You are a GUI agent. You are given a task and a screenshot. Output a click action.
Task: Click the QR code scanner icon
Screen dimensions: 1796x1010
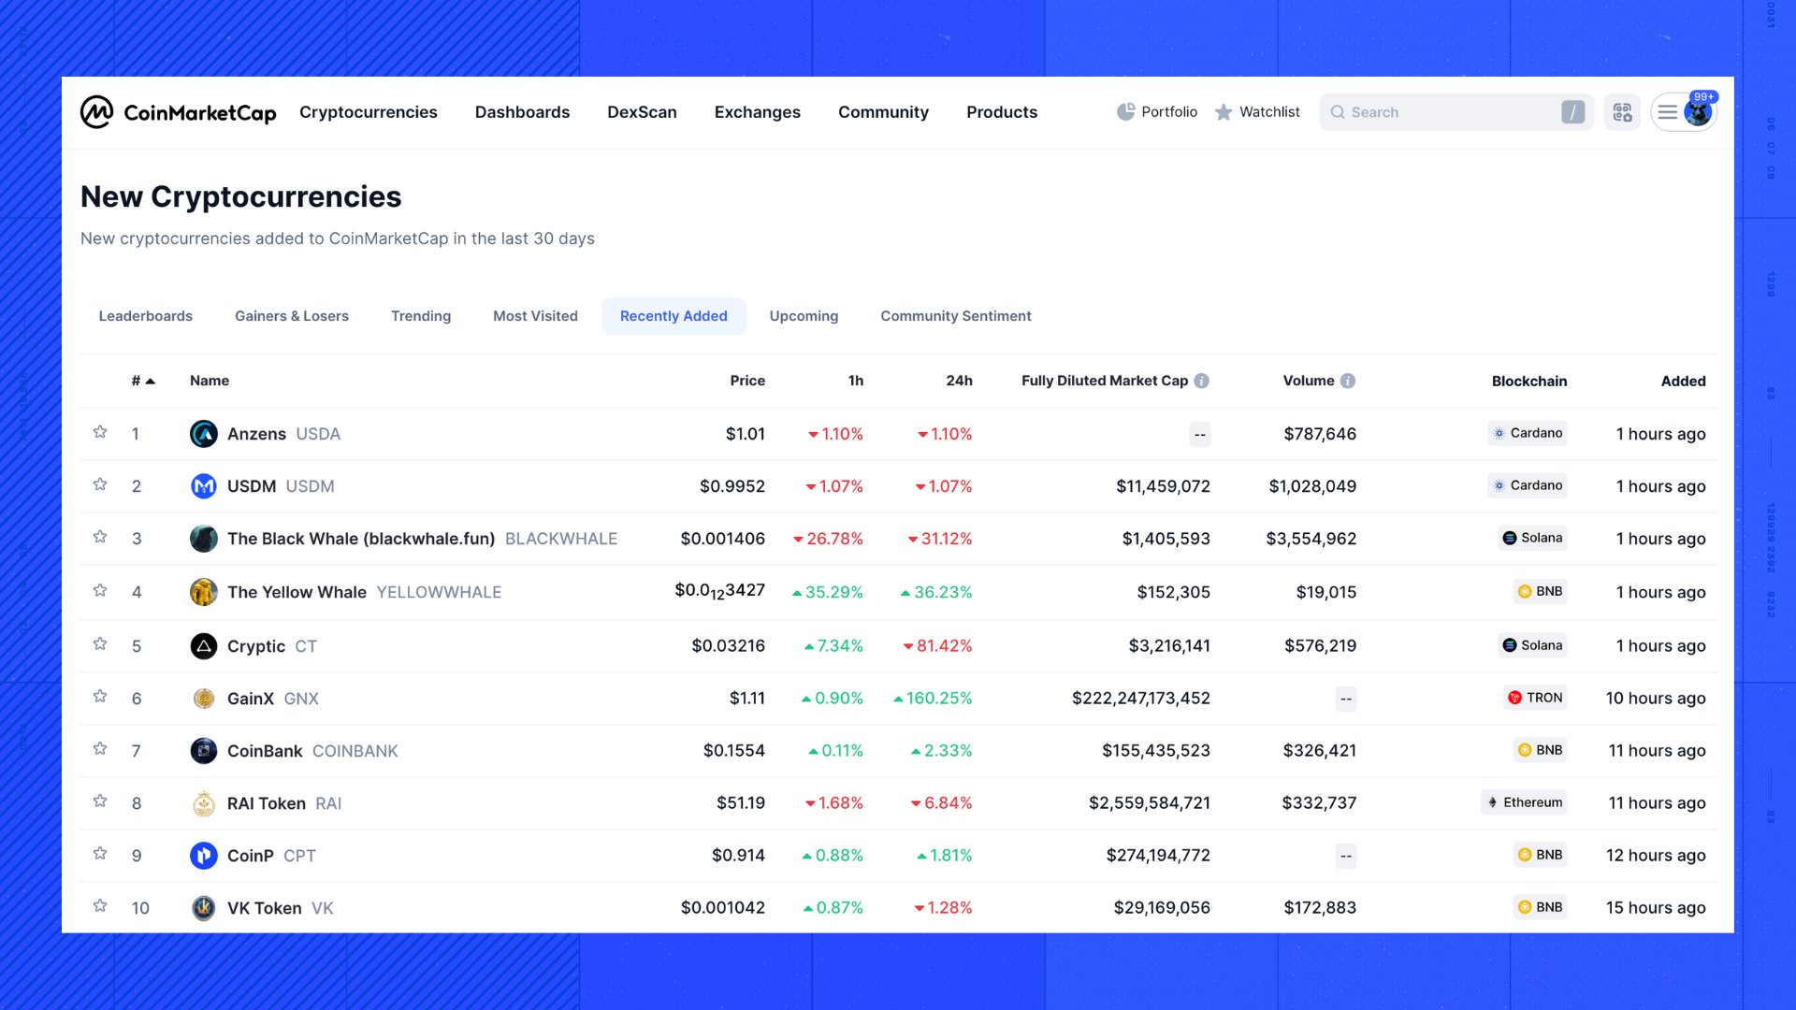(1622, 112)
